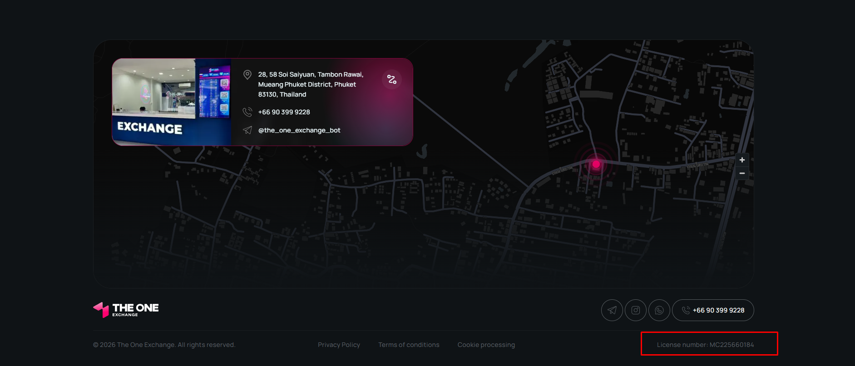Zoom out the map with minus button

(x=742, y=173)
